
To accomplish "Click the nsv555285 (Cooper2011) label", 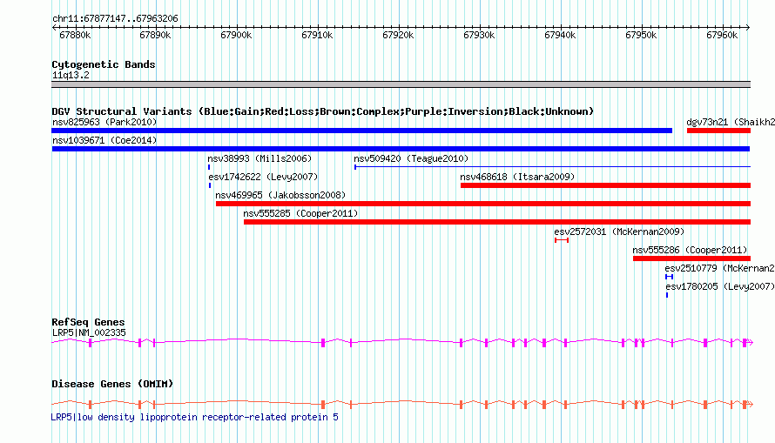I will 300,213.
